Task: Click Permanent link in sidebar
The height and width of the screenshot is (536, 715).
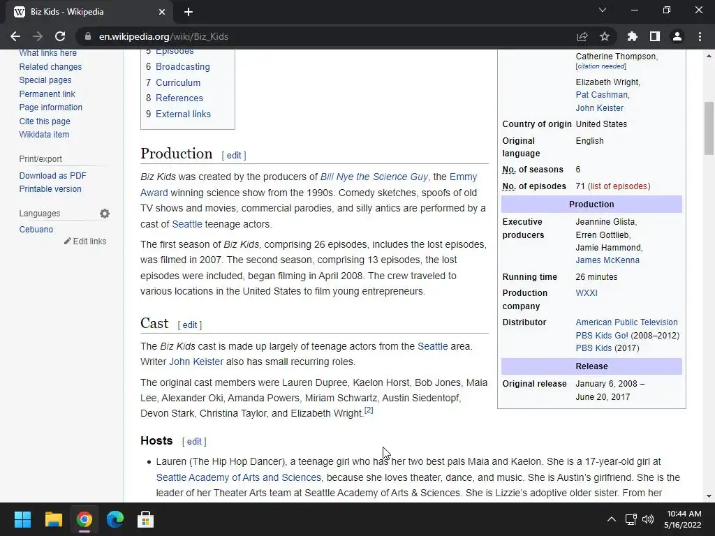Action: coord(47,94)
